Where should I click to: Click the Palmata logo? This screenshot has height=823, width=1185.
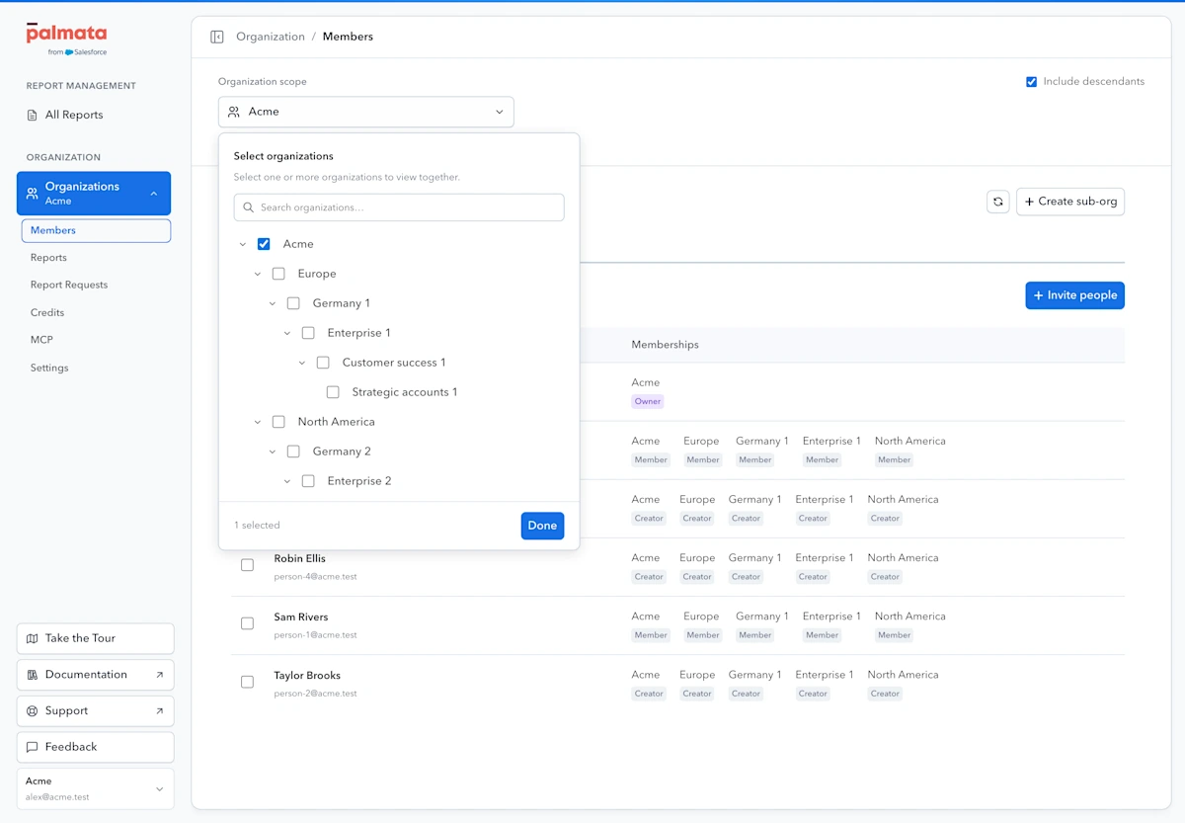(x=66, y=39)
